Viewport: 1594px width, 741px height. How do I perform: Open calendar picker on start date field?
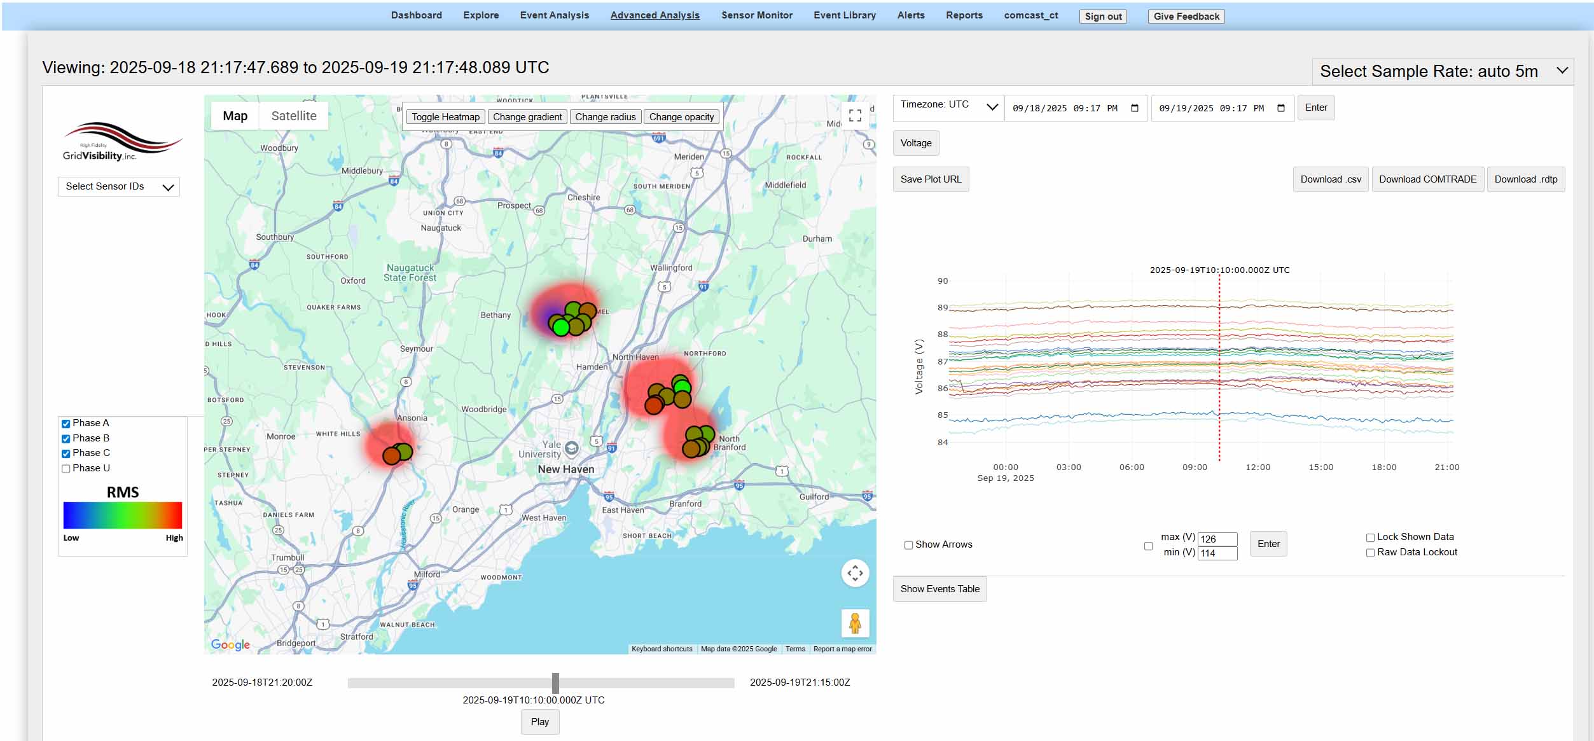1134,108
